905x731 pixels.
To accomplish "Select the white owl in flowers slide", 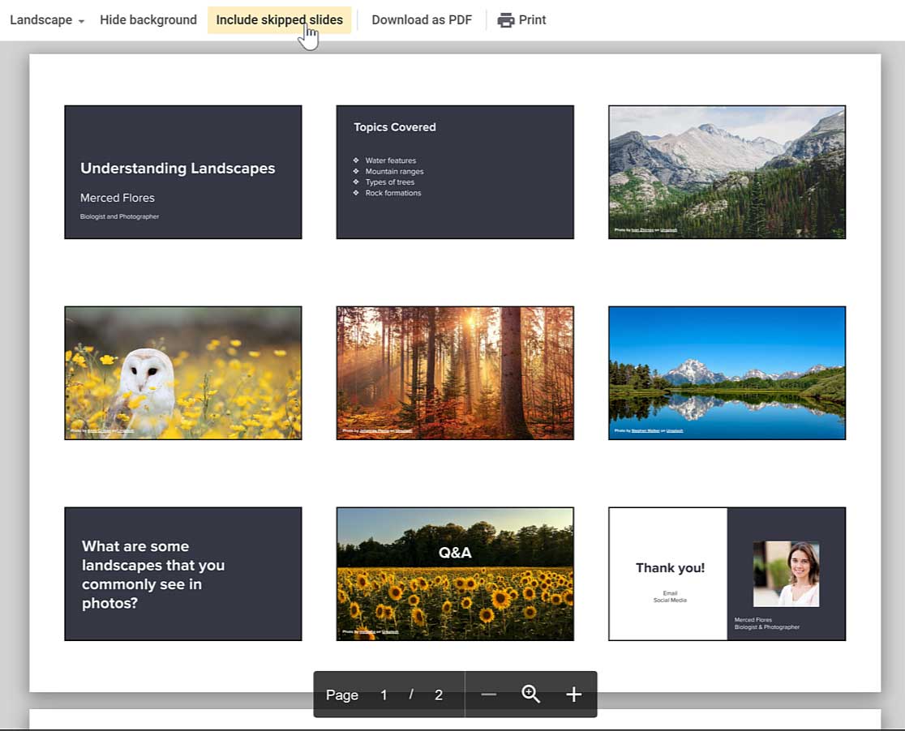I will pyautogui.click(x=183, y=373).
